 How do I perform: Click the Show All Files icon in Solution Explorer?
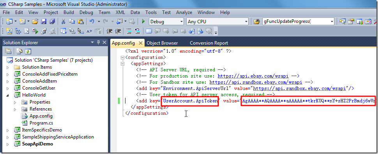click(19, 51)
